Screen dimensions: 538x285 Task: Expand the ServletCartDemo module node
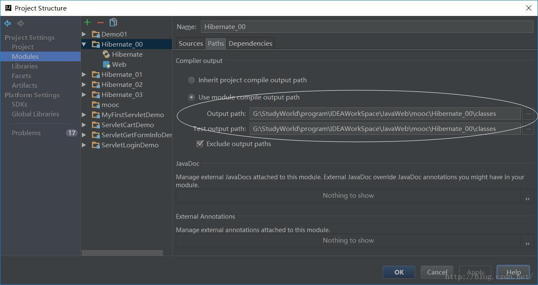(84, 125)
